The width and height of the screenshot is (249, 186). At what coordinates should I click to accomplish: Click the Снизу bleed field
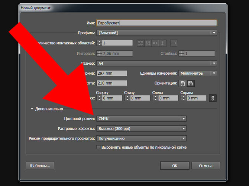click(140, 98)
